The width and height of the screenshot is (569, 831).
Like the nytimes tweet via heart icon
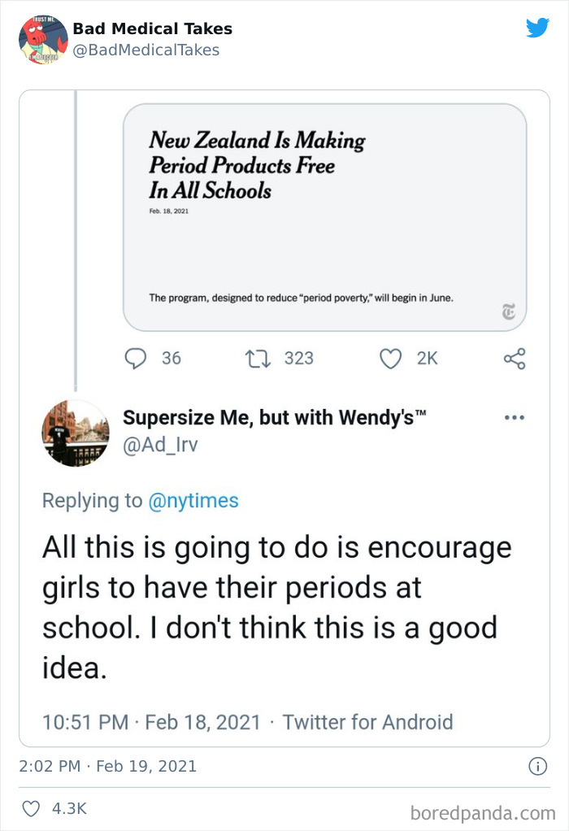pos(391,358)
